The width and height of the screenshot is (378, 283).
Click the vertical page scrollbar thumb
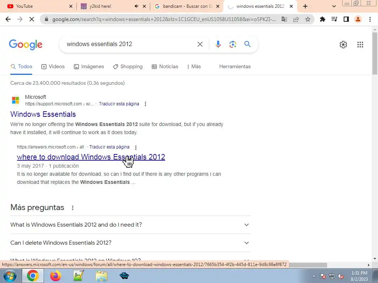[x=375, y=53]
